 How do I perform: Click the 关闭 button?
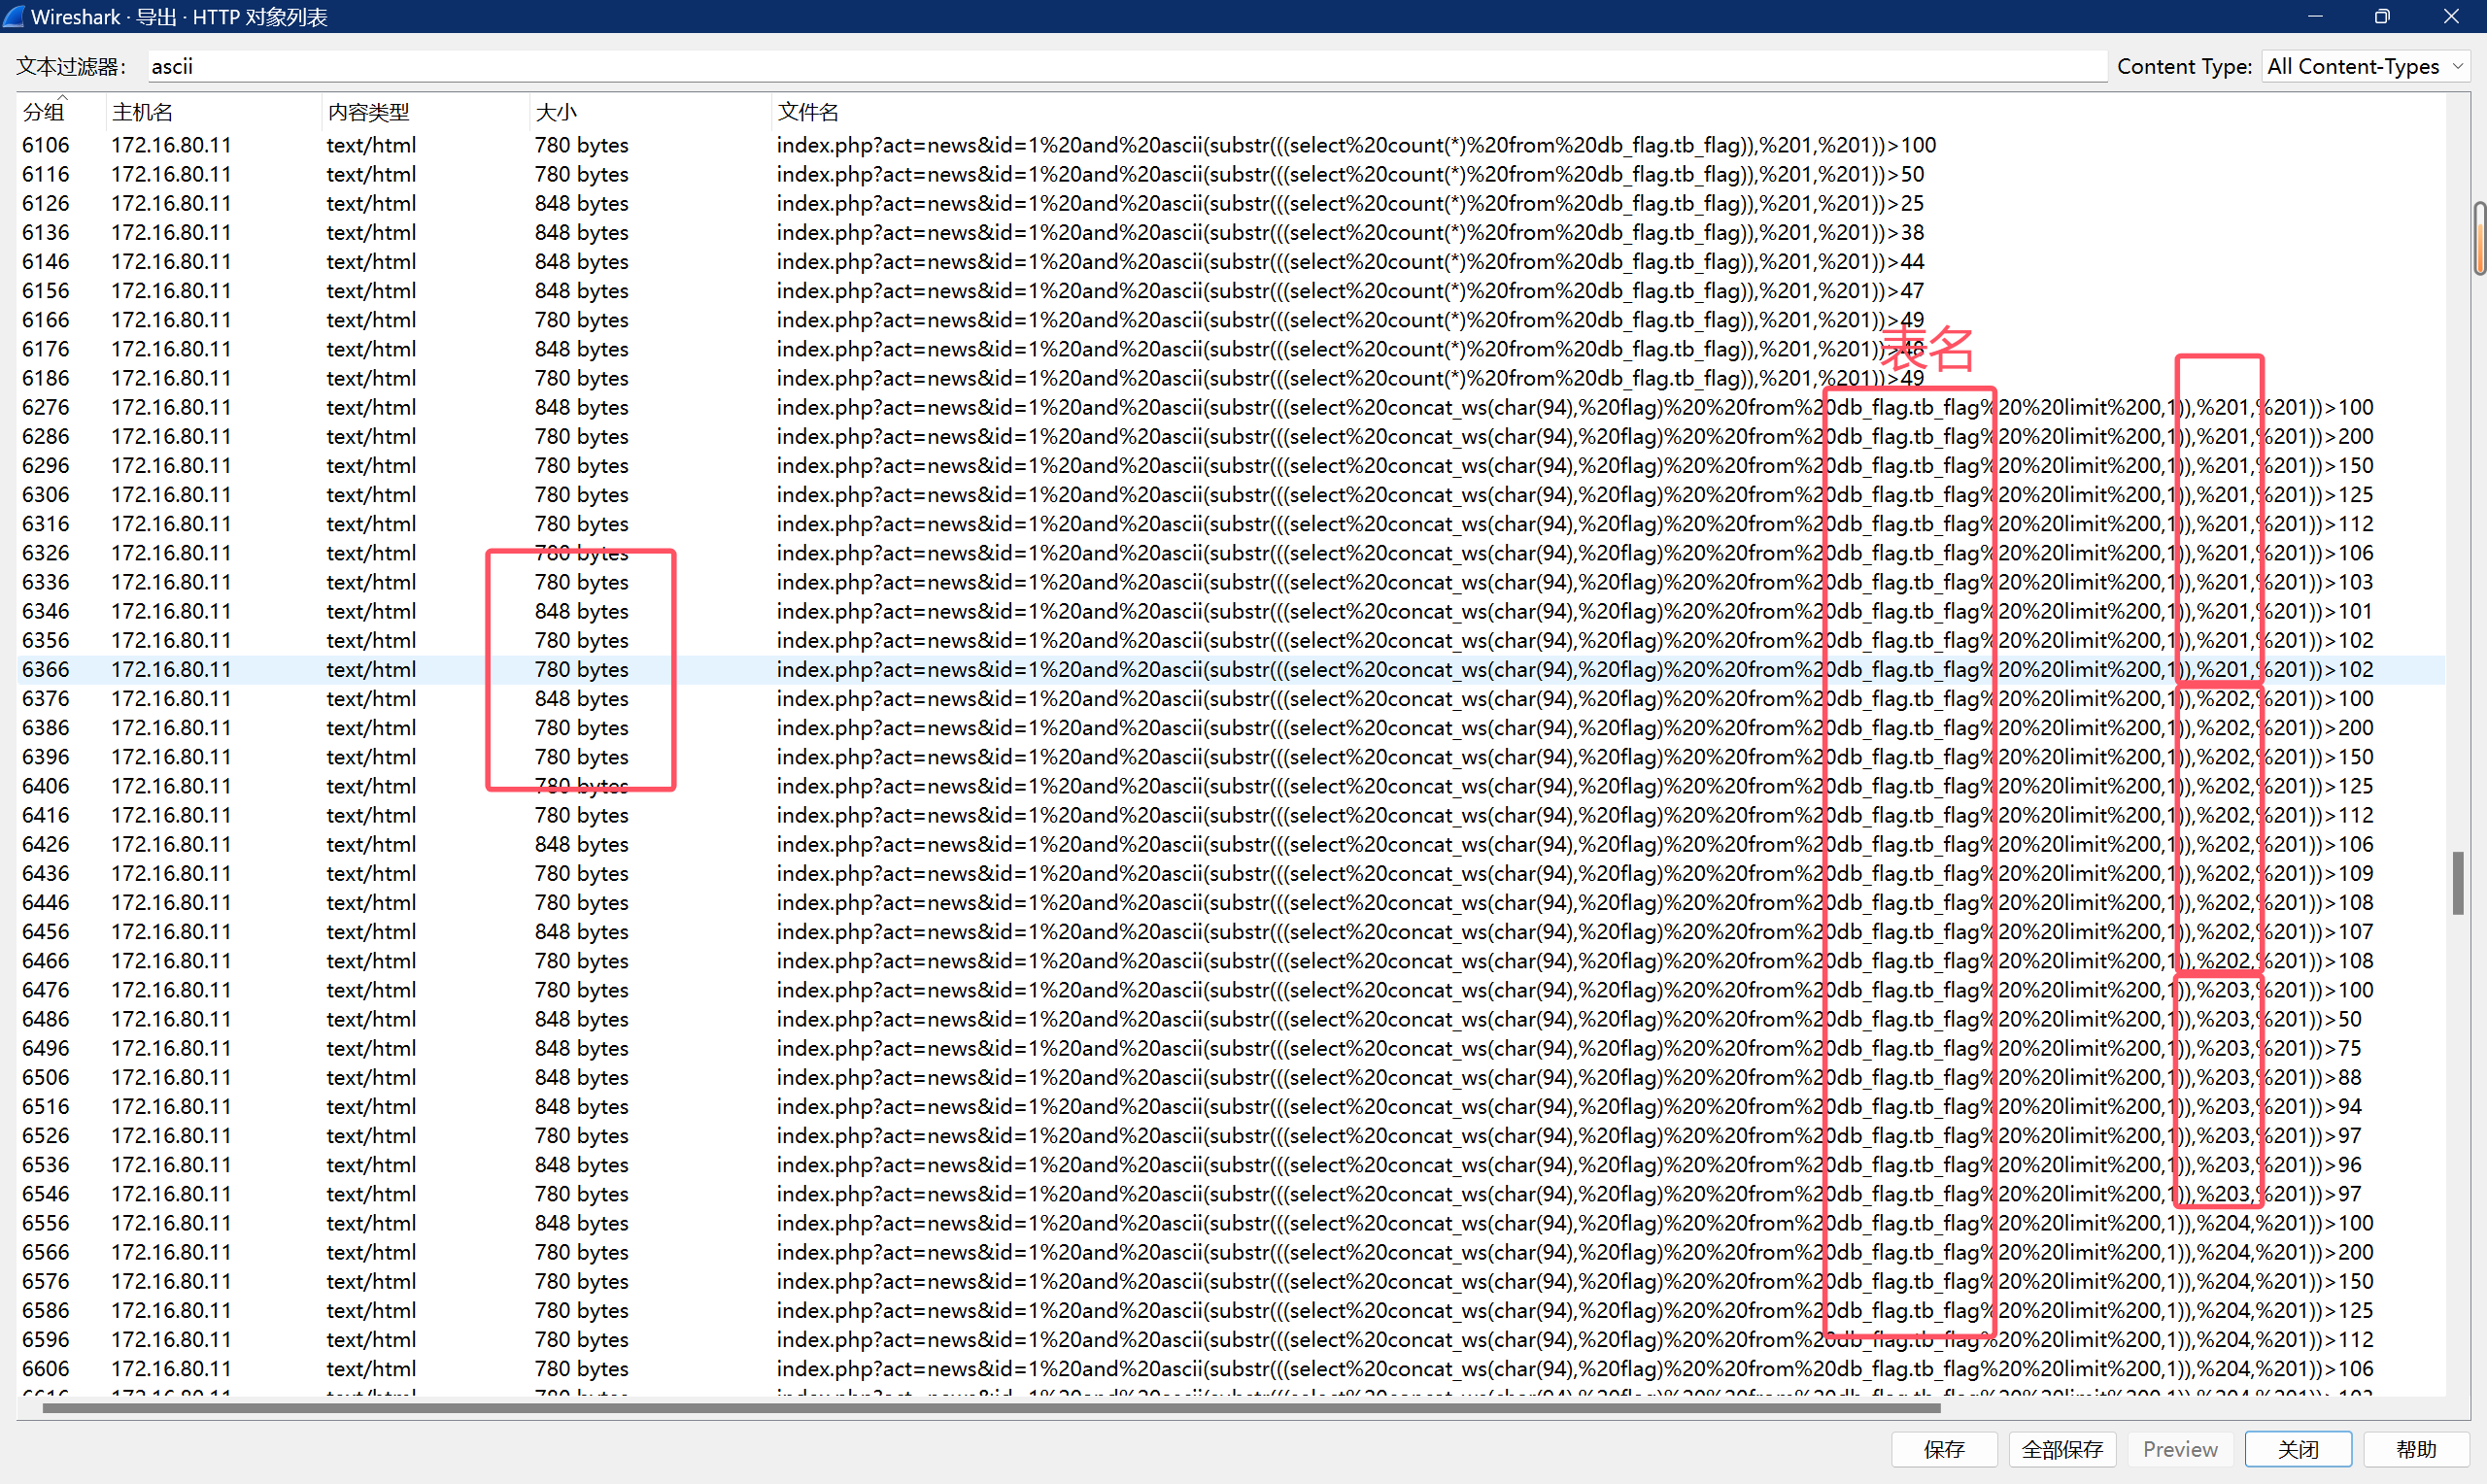(2298, 1449)
